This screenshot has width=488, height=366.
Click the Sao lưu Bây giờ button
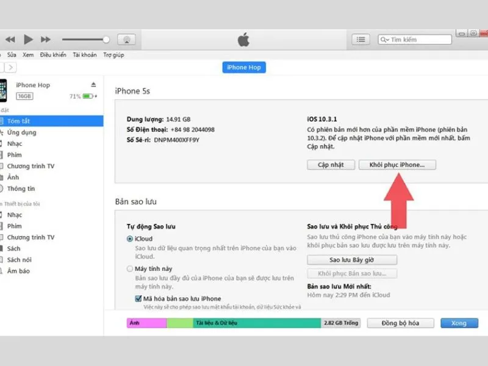tap(352, 260)
